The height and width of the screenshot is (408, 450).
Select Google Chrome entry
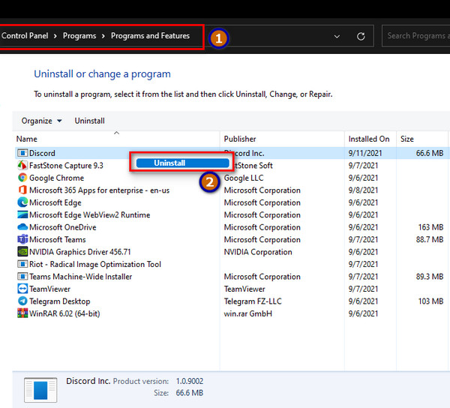coord(56,178)
